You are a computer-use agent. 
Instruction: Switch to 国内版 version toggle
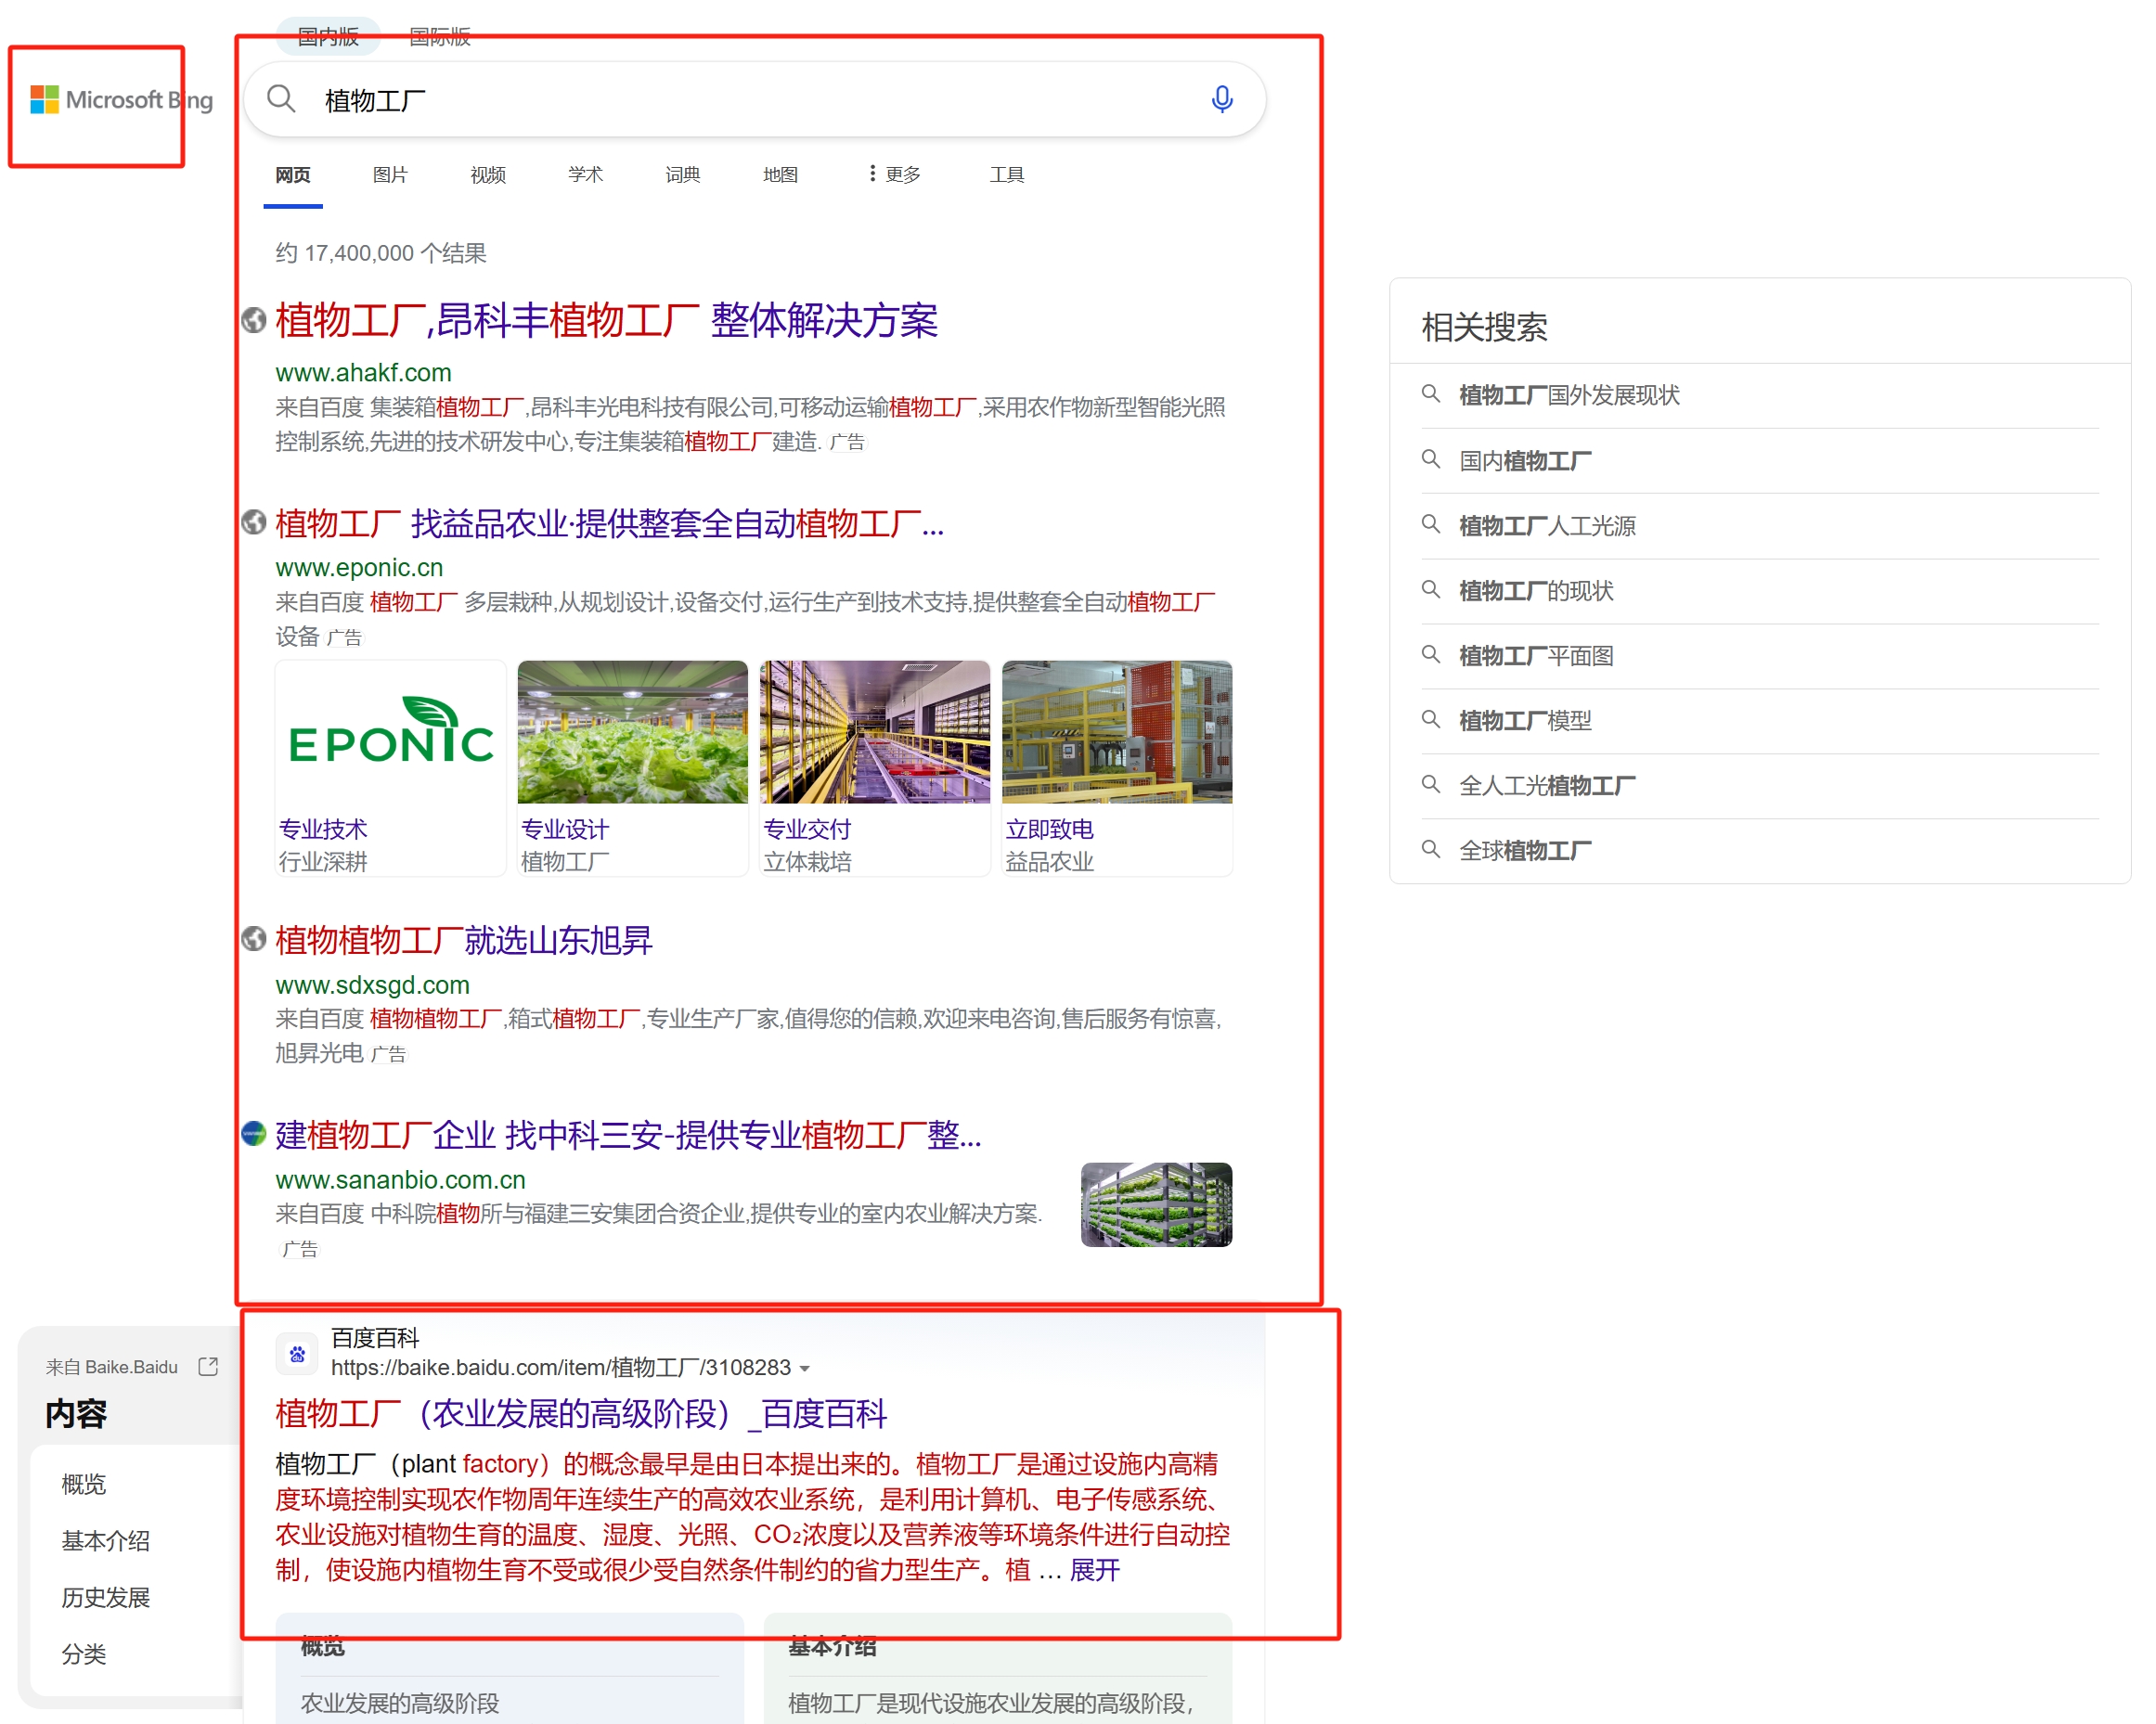(328, 36)
